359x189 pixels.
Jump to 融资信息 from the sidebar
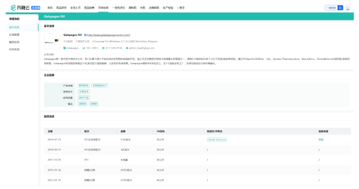pyautogui.click(x=14, y=42)
